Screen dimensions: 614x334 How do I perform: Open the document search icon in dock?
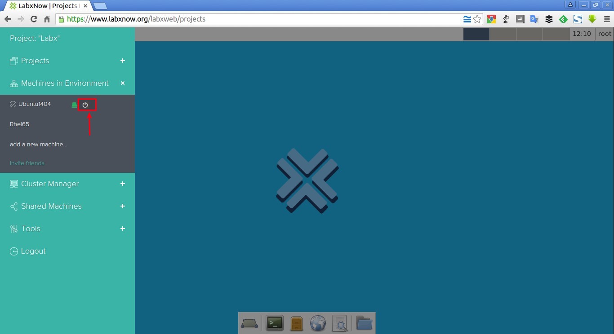[340, 323]
